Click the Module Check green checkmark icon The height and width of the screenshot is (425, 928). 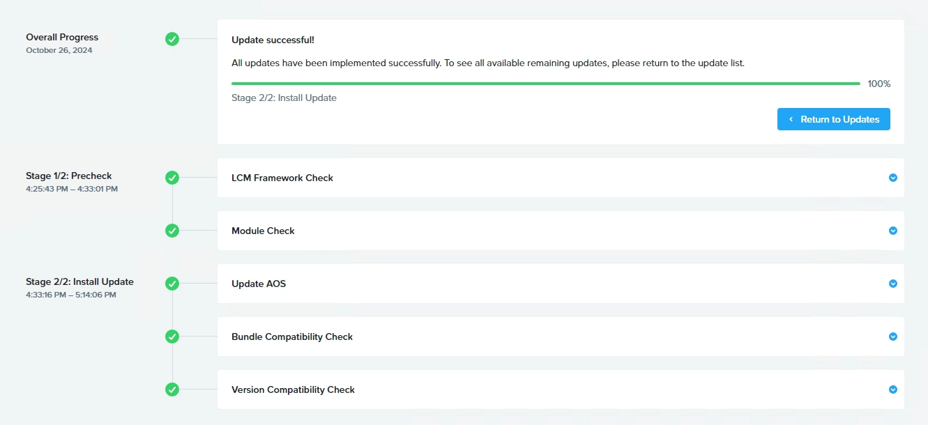172,231
